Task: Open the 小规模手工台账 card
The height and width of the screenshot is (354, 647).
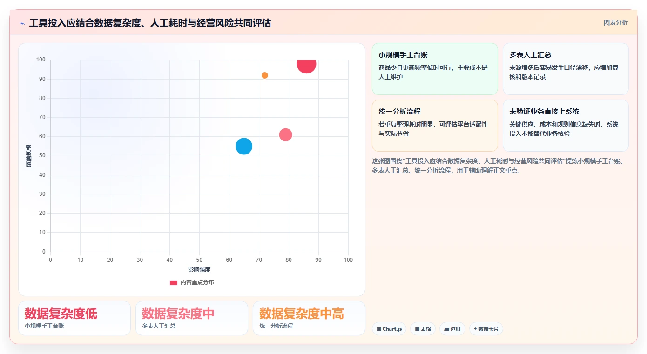Action: coord(435,69)
